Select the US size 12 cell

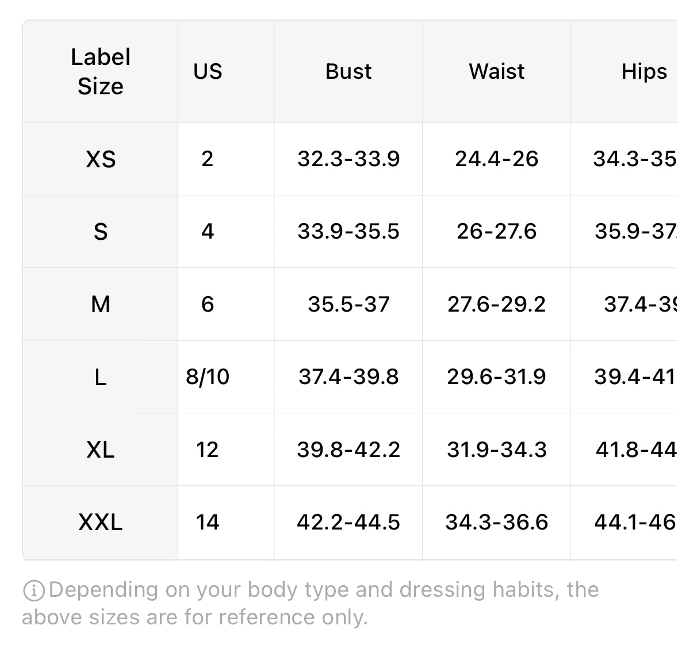[208, 450]
